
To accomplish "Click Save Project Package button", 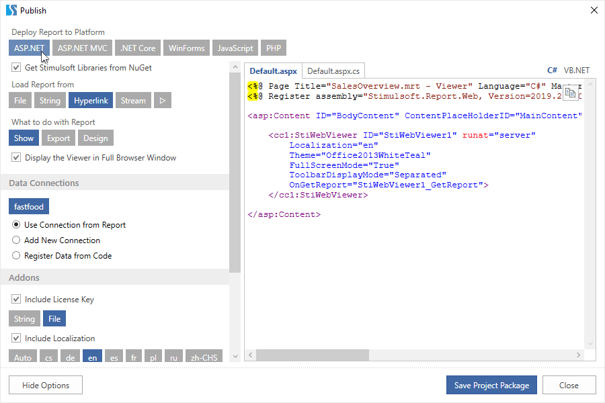I will click(491, 385).
